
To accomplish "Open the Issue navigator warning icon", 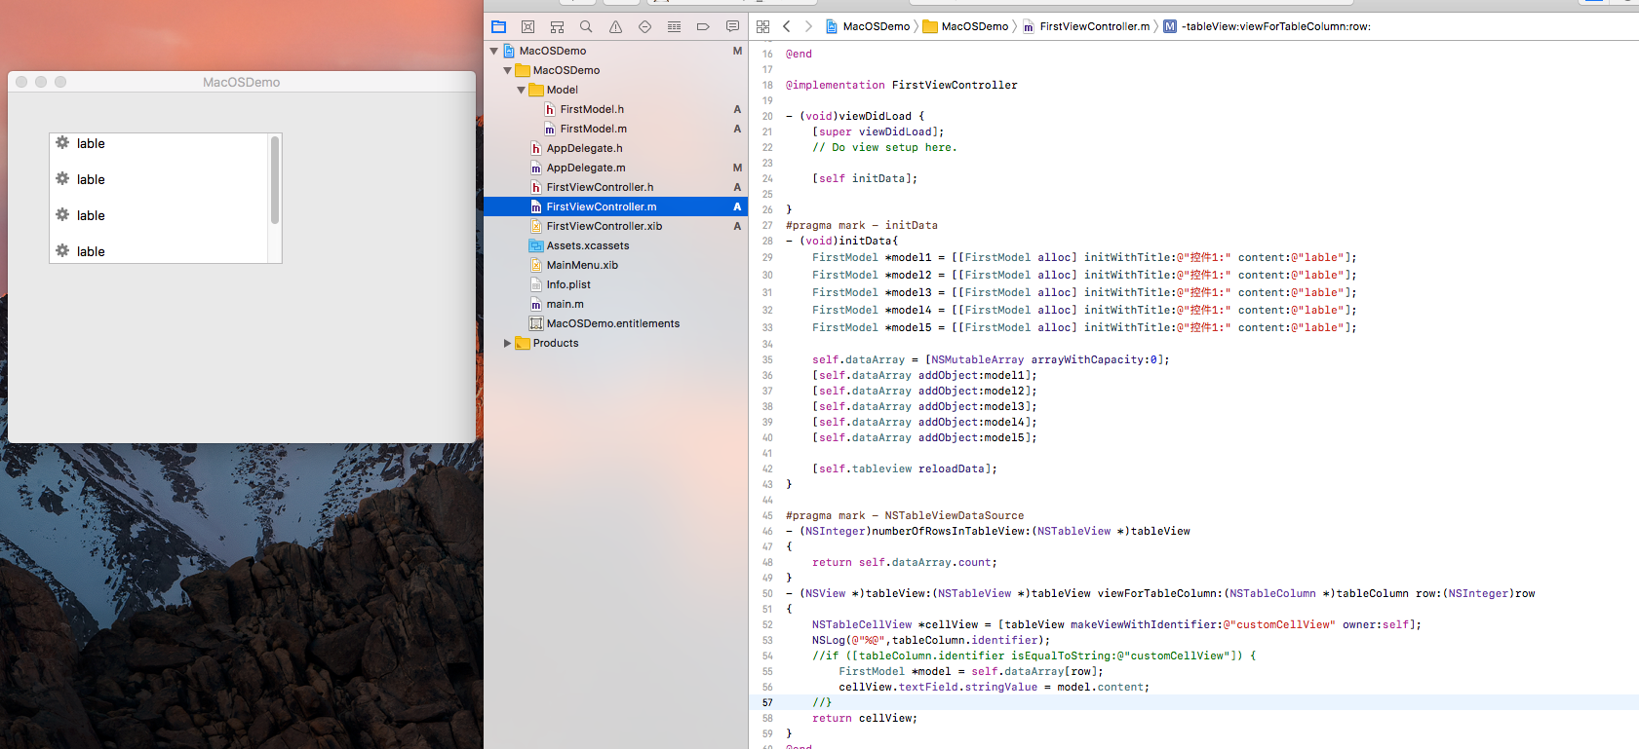I will click(x=615, y=26).
